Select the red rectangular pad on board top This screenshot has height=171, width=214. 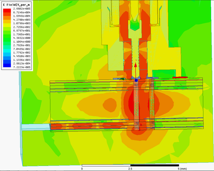pyautogui.click(x=179, y=77)
